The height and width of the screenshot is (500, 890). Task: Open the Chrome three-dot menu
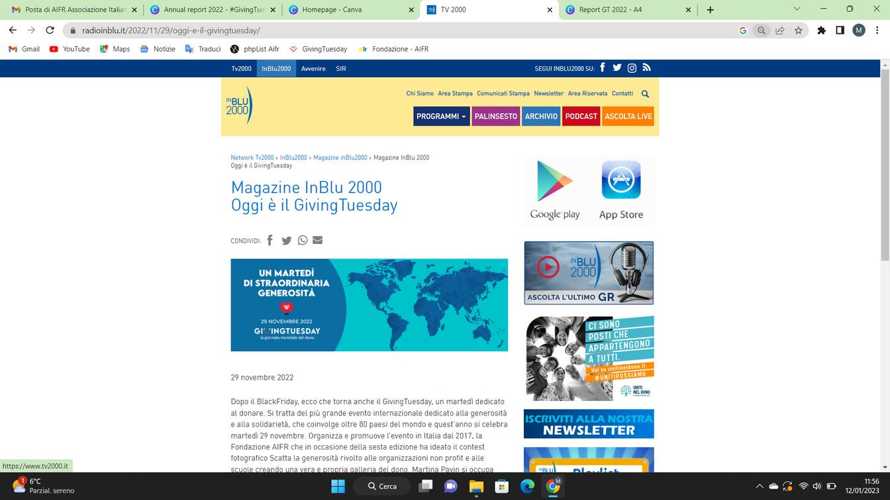[x=877, y=30]
